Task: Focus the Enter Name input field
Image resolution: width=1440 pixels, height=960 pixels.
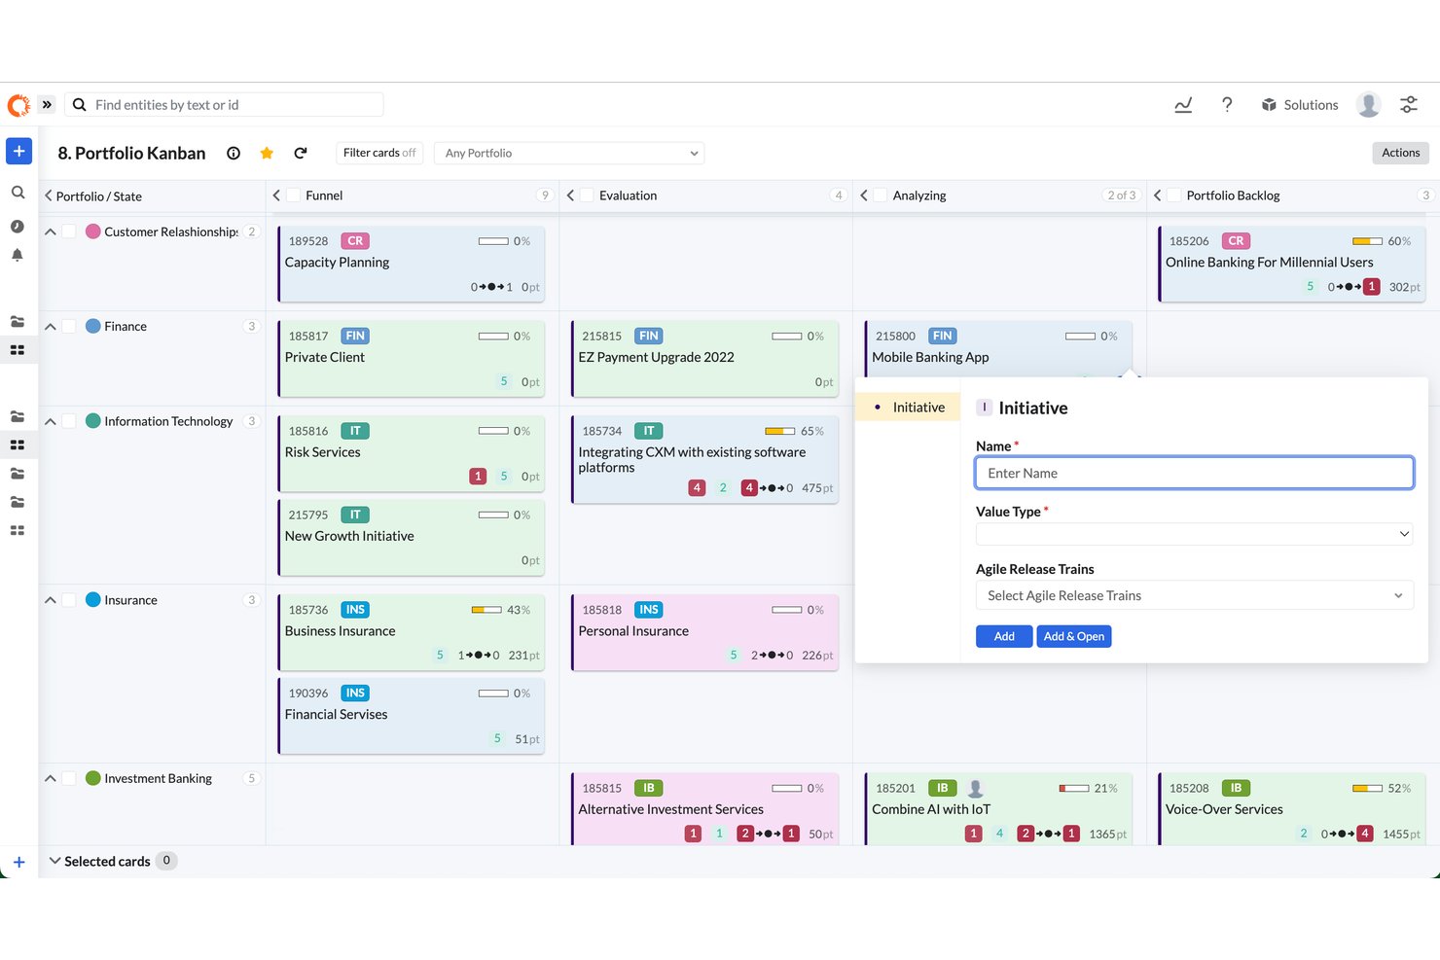Action: coord(1195,473)
